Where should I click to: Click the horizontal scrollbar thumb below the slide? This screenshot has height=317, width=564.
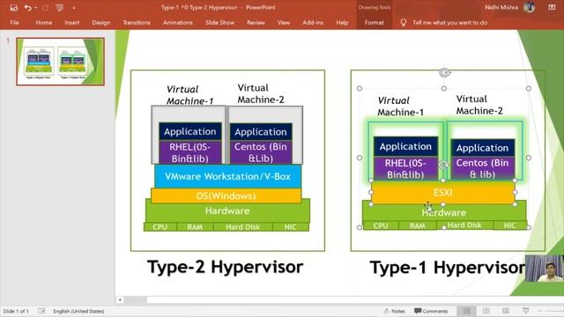[136, 299]
